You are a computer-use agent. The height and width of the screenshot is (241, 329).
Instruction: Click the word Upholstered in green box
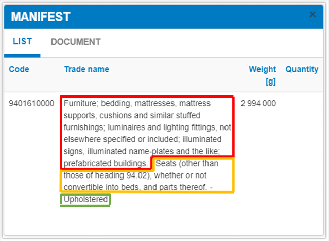pyautogui.click(x=85, y=199)
